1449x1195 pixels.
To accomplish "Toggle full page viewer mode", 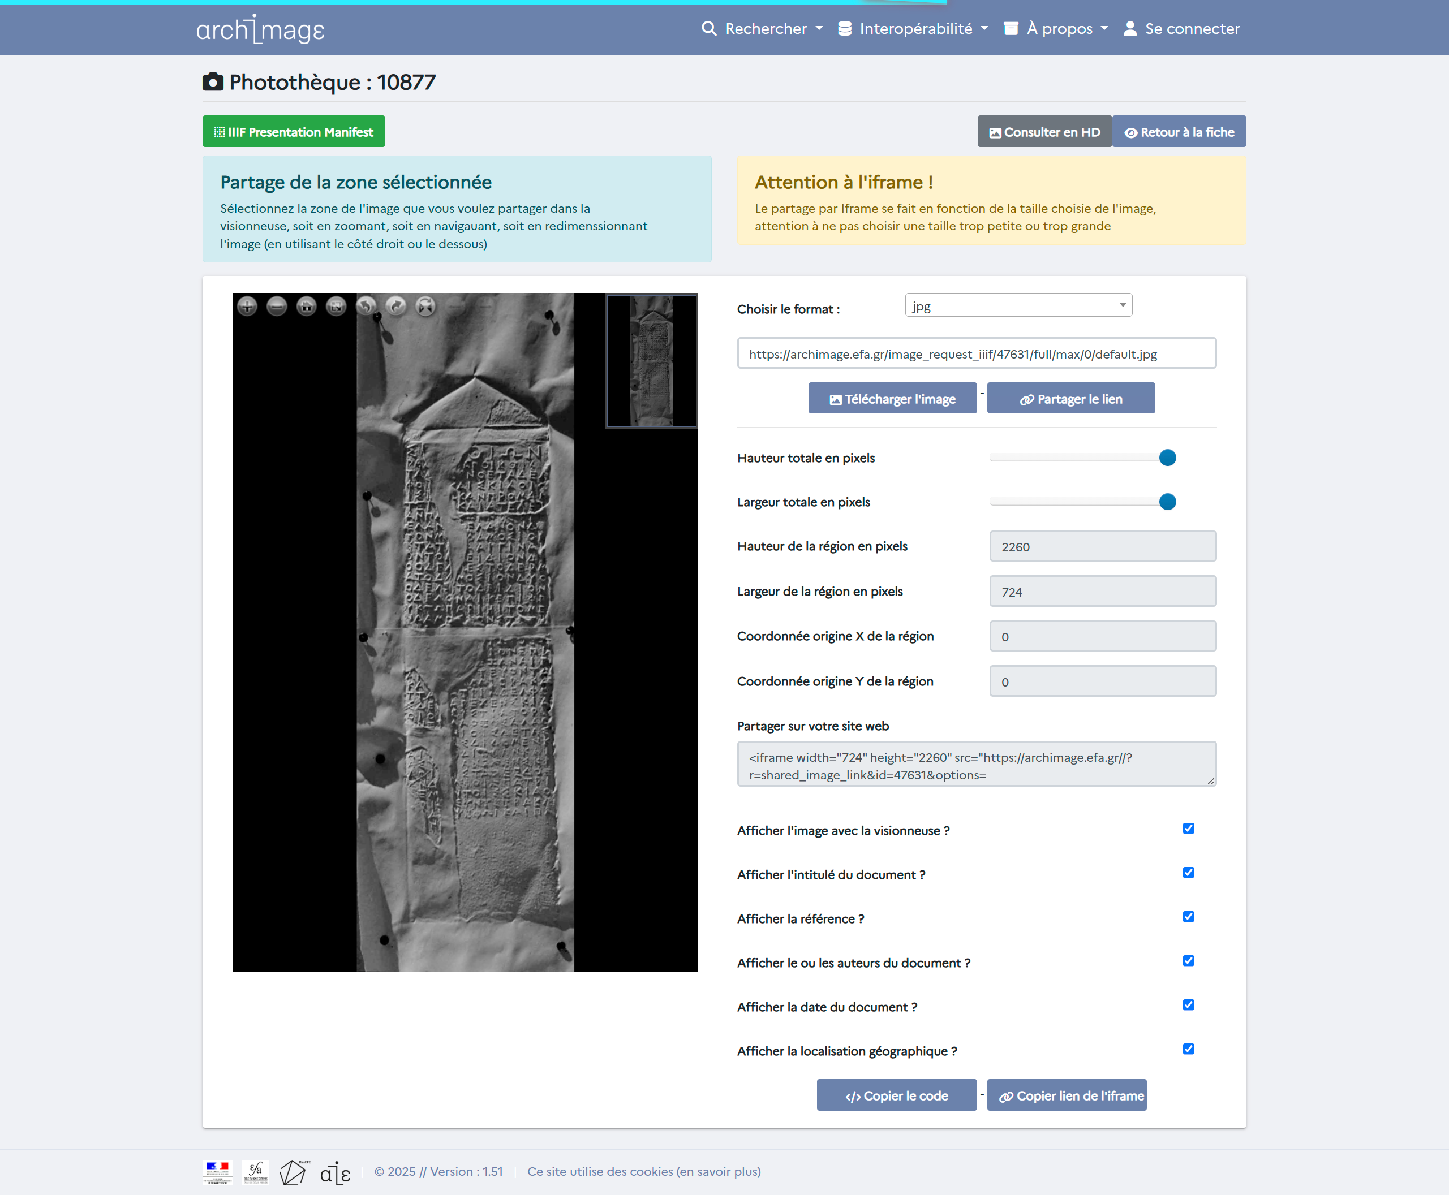I will click(336, 307).
